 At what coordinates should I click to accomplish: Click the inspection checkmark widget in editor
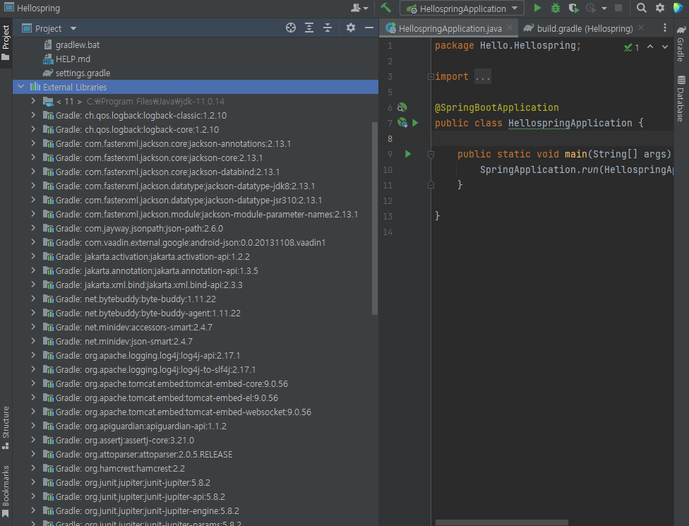click(631, 47)
